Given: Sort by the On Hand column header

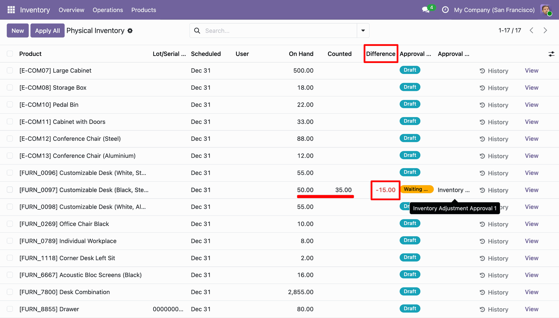Looking at the screenshot, I should pos(301,54).
